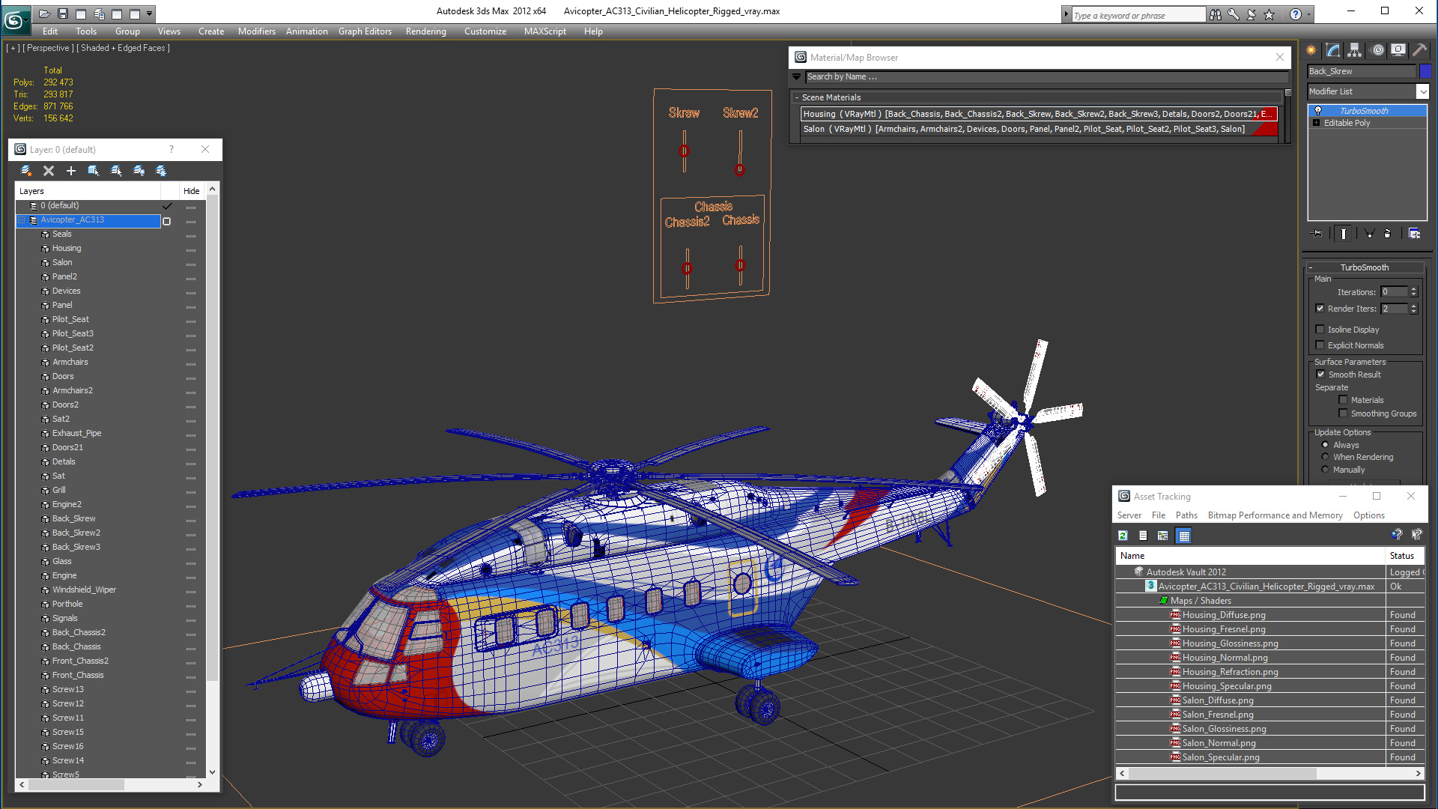Click the Favorites star icon

[x=1269, y=14]
